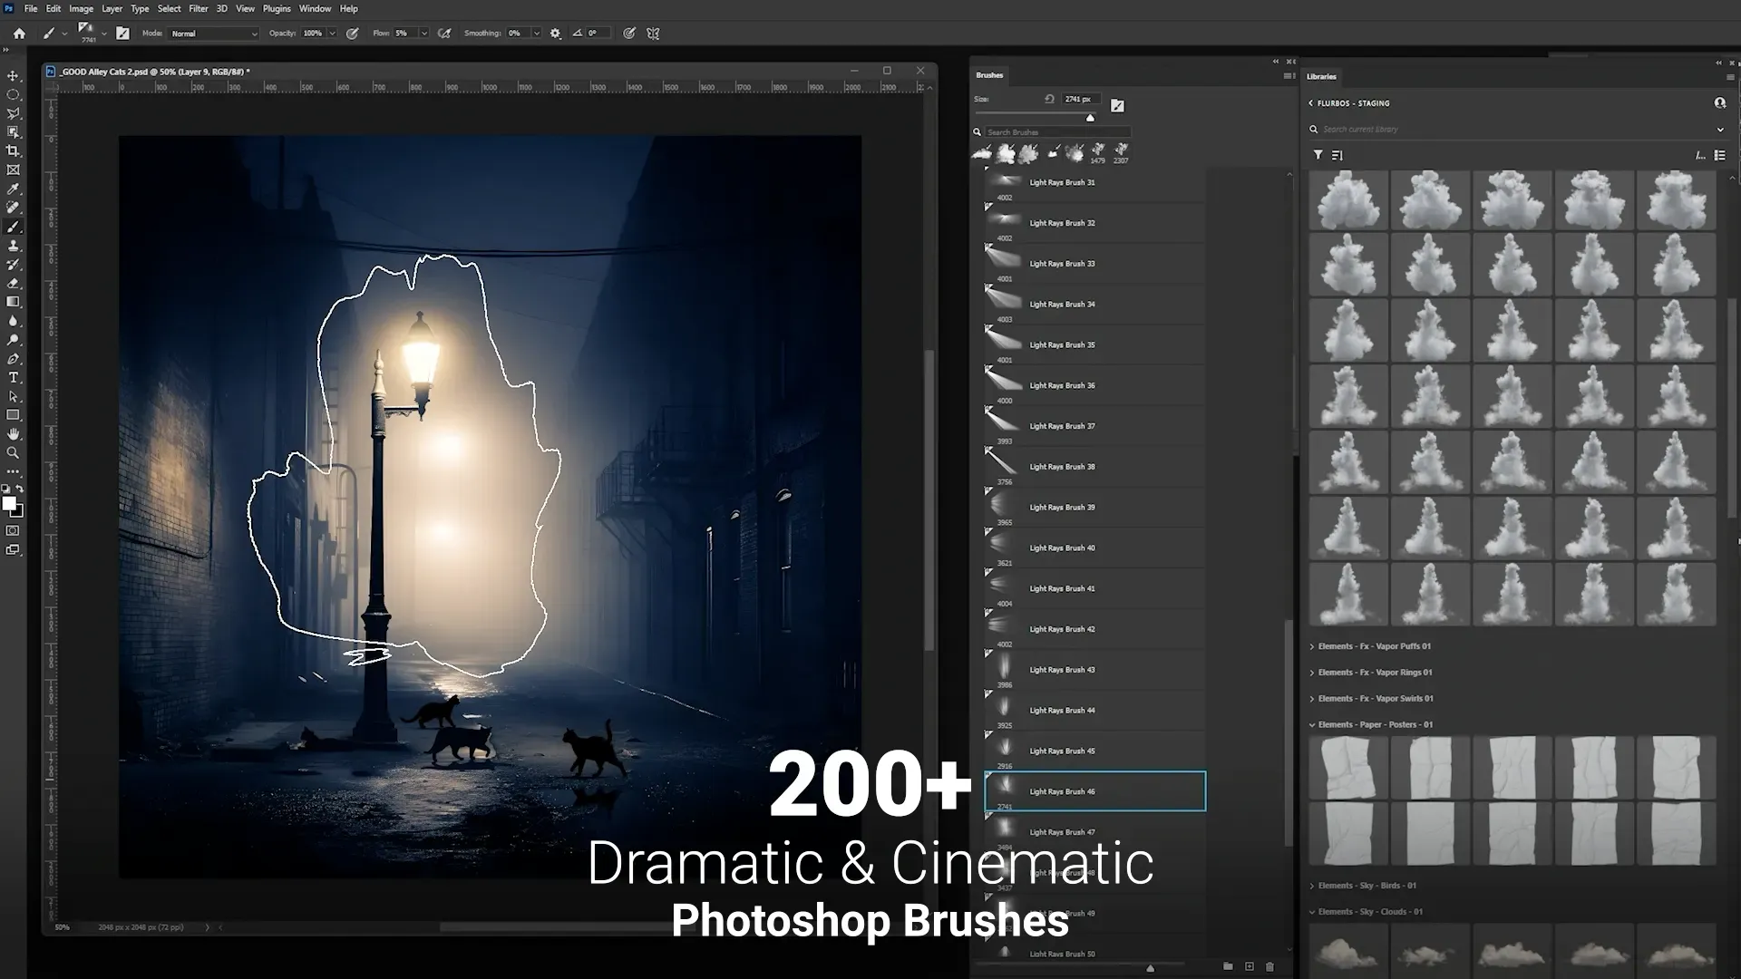
Task: Delete the brush with trash icon
Action: click(x=1269, y=967)
